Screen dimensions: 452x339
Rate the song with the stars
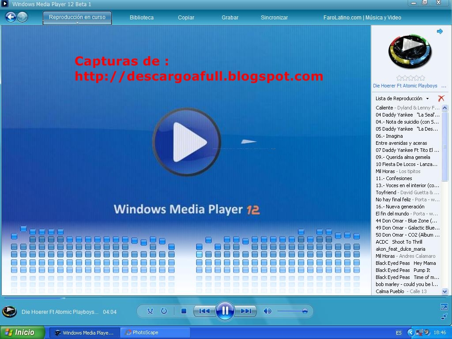[x=410, y=78]
